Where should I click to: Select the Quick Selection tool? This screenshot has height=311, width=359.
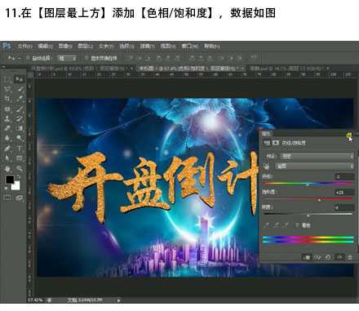tap(20, 89)
